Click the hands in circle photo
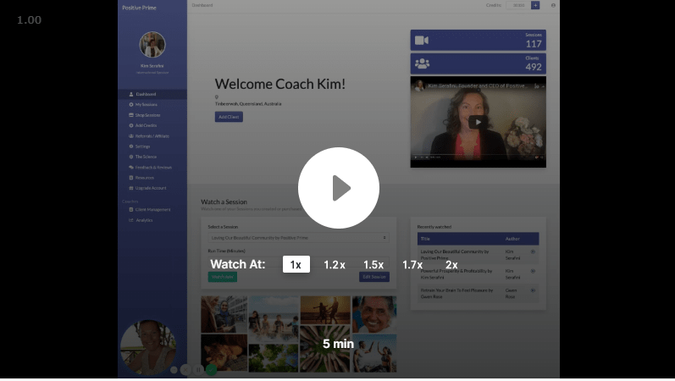675x381 pixels. pos(325,349)
